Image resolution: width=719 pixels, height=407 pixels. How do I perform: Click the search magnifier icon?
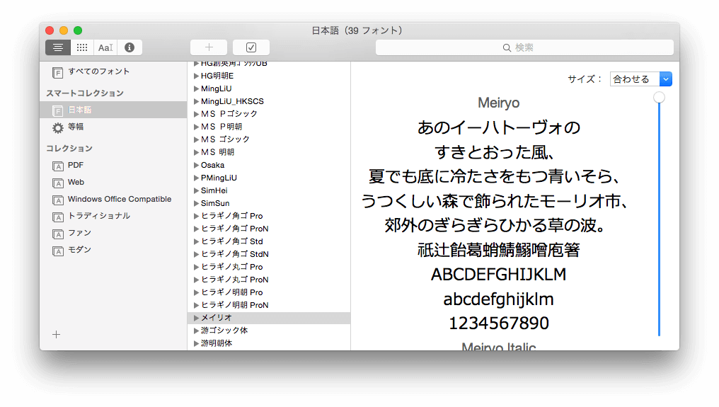[507, 47]
